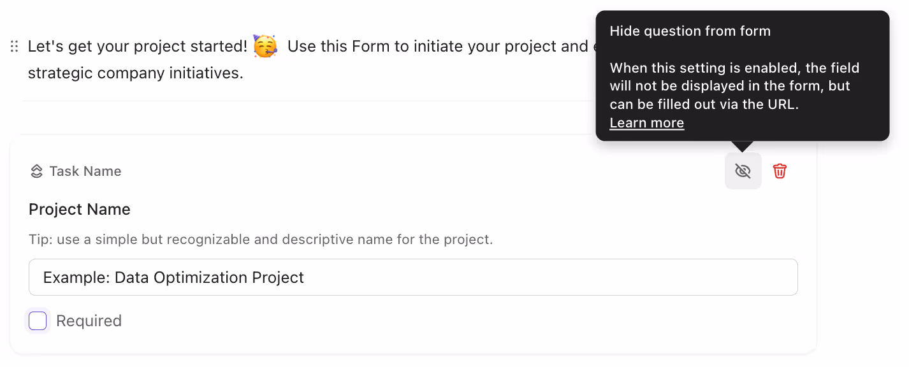The image size is (909, 367).
Task: Enable the Required checkbox
Action: click(x=38, y=320)
